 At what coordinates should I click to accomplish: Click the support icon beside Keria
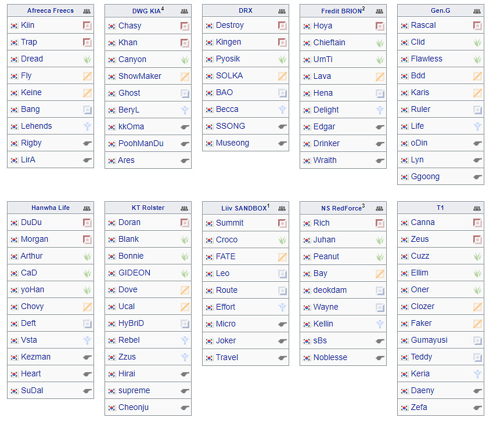477,374
